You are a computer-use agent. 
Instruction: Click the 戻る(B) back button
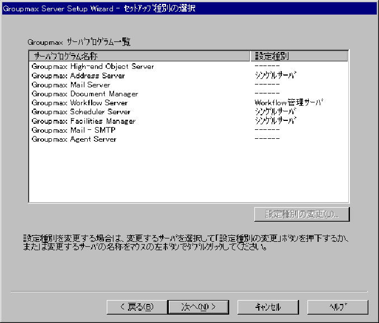137,307
